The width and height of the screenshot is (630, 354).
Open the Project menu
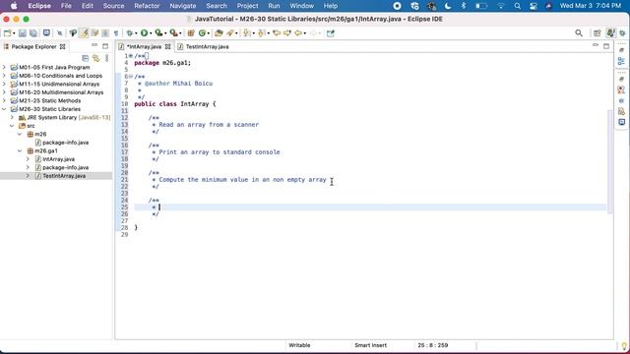tap(247, 6)
